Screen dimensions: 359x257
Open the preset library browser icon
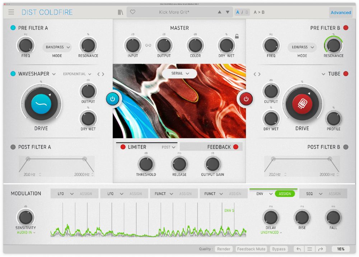(121, 11)
